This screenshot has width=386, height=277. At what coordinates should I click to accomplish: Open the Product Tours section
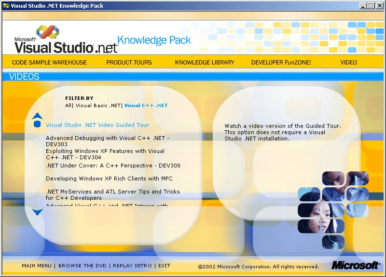129,63
